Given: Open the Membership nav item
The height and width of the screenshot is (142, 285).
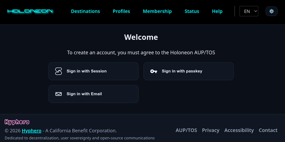Looking at the screenshot, I should (157, 11).
